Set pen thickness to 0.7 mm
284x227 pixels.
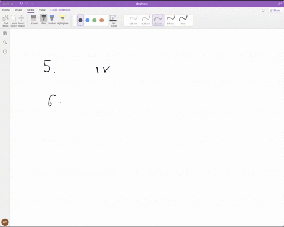pos(170,20)
